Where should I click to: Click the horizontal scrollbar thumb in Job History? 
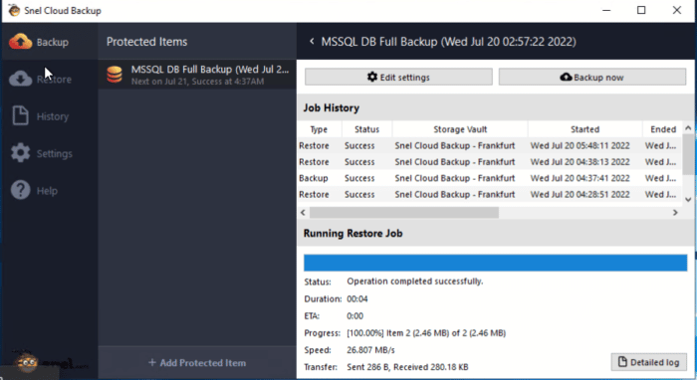pyautogui.click(x=404, y=213)
